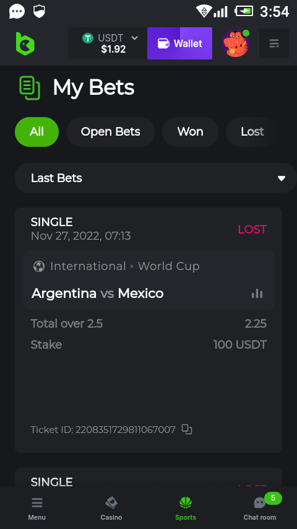Open the Last Bets dropdown
Viewport: 297px width, 529px height.
tap(155, 178)
